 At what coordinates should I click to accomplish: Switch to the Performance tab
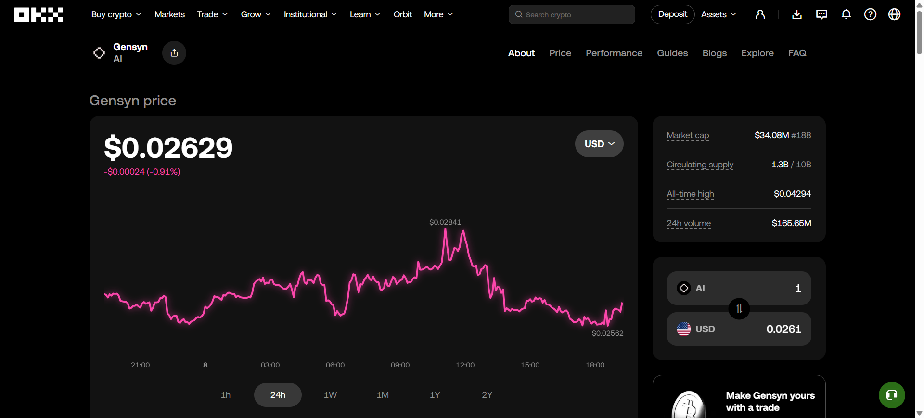coord(614,53)
